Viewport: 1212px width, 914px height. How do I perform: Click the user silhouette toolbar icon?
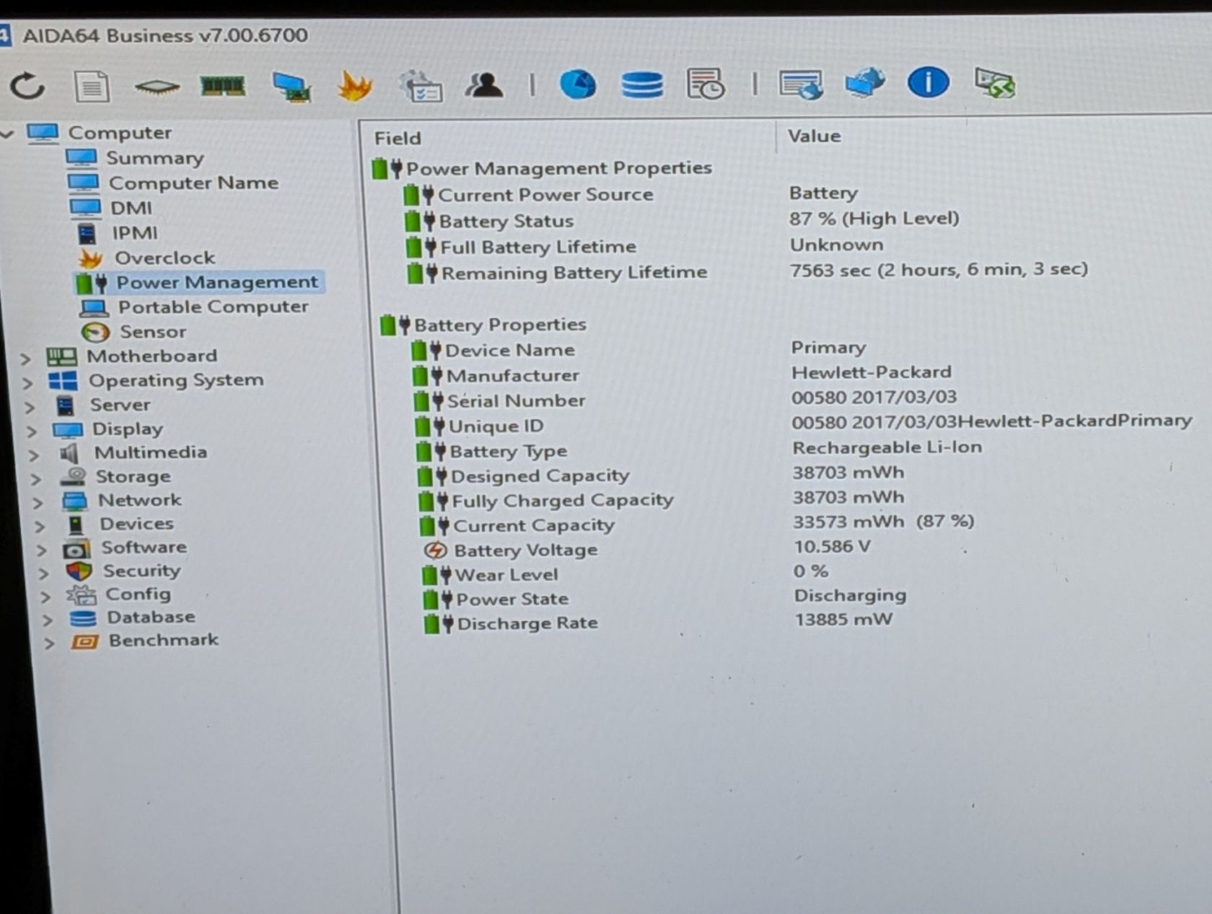(485, 85)
